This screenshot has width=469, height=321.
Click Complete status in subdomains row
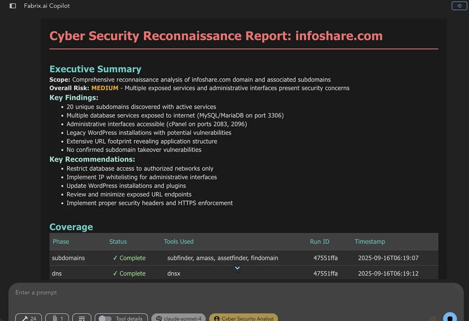coord(129,258)
